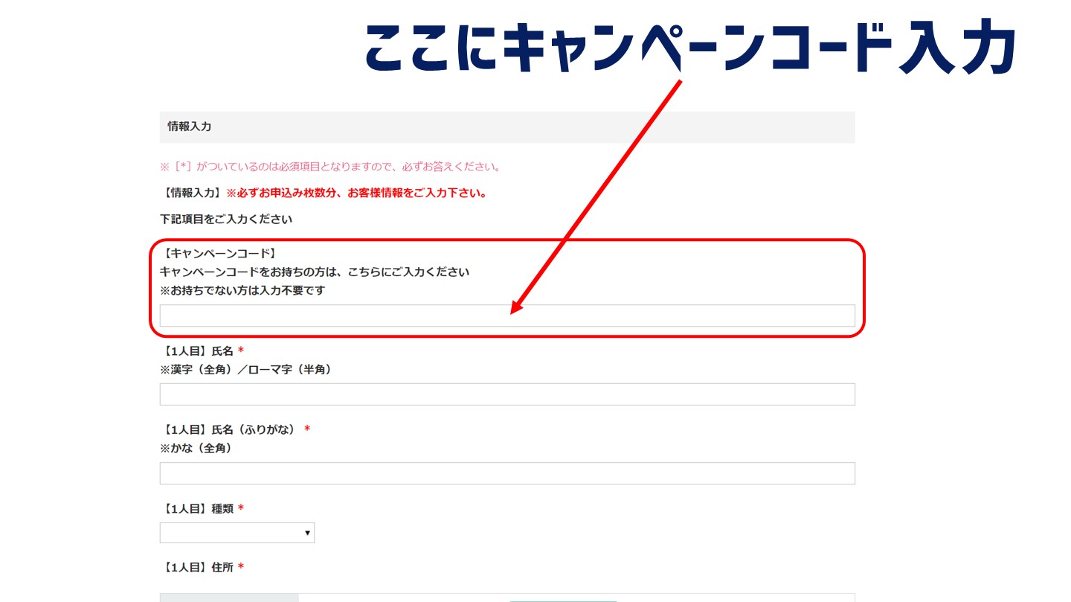Click the 情報入力 section header bar
The image size is (1071, 602).
506,127
